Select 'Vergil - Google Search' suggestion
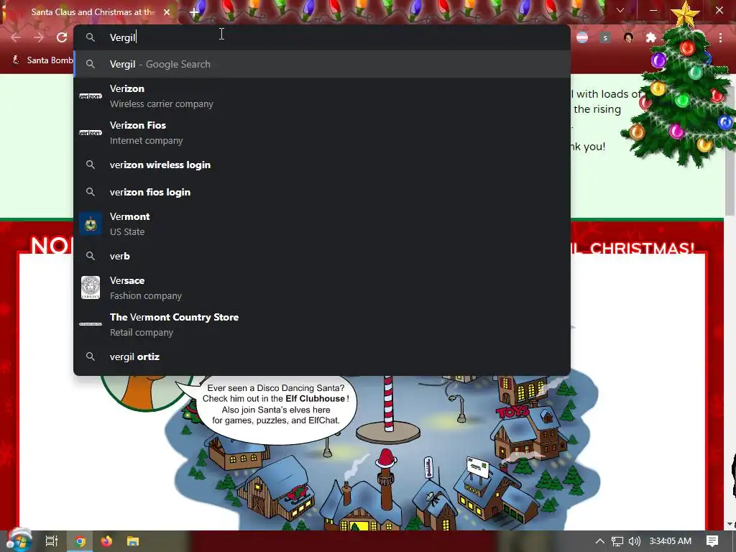Viewport: 736px width, 552px height. click(x=322, y=64)
